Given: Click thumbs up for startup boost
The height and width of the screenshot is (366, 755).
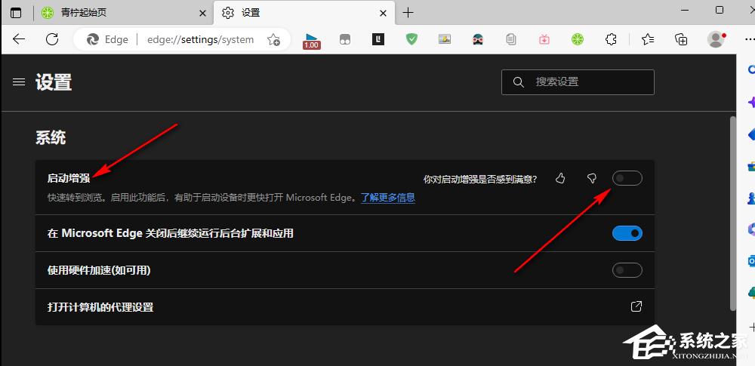Looking at the screenshot, I should click(x=560, y=179).
